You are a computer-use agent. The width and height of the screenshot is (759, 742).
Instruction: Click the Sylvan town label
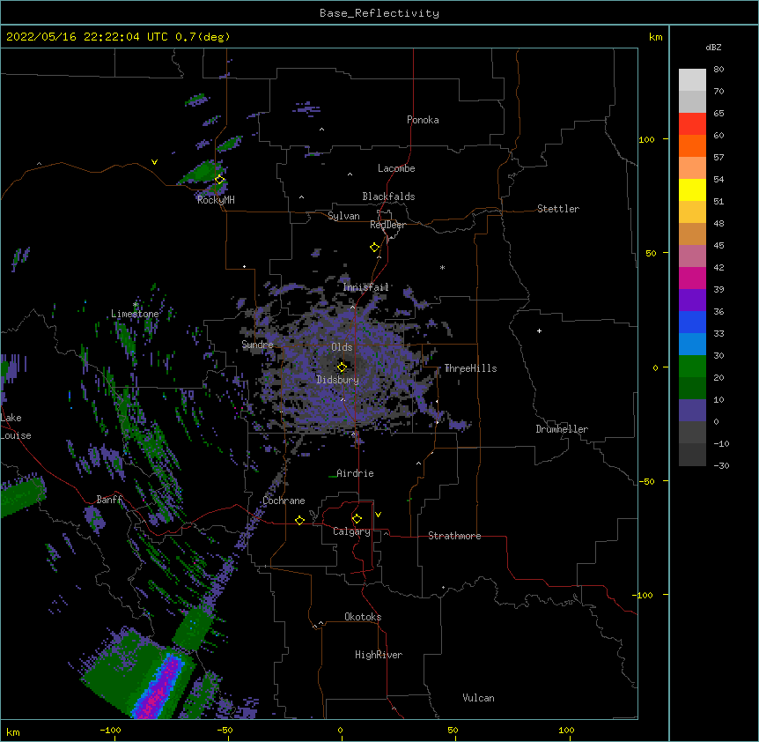(x=343, y=216)
